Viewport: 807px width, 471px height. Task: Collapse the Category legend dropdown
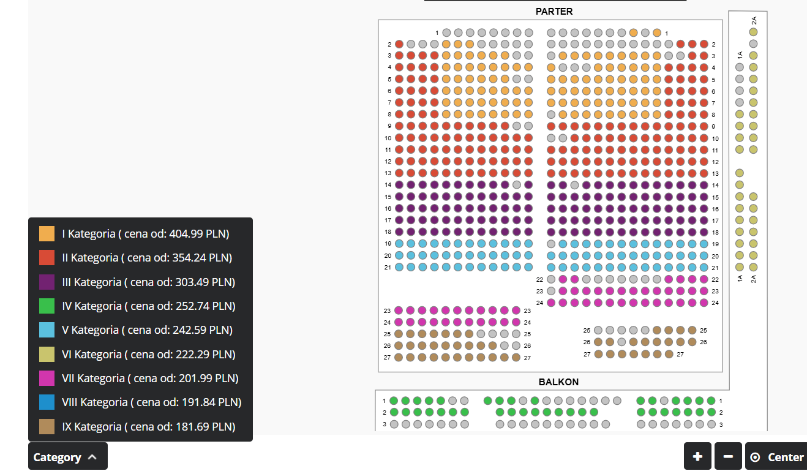[x=67, y=457]
